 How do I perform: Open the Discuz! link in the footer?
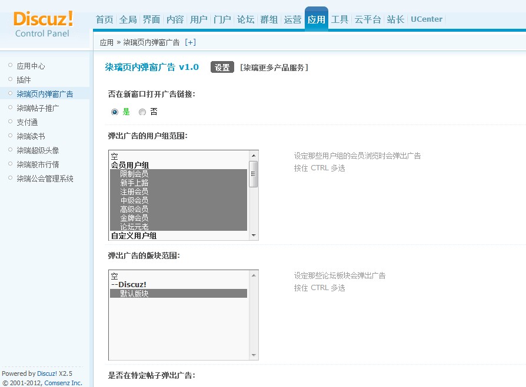tap(47, 373)
